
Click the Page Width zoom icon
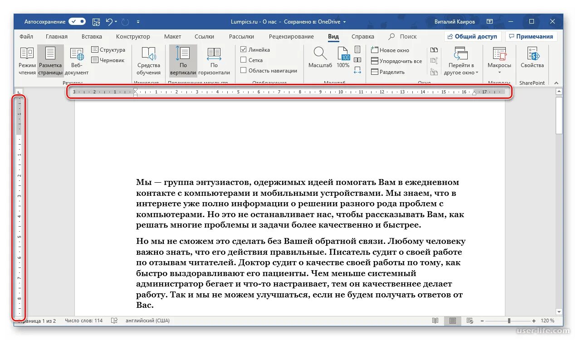click(x=357, y=70)
